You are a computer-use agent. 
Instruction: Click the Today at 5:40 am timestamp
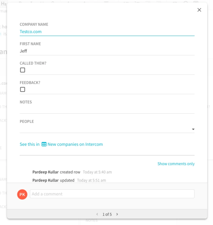click(97, 172)
